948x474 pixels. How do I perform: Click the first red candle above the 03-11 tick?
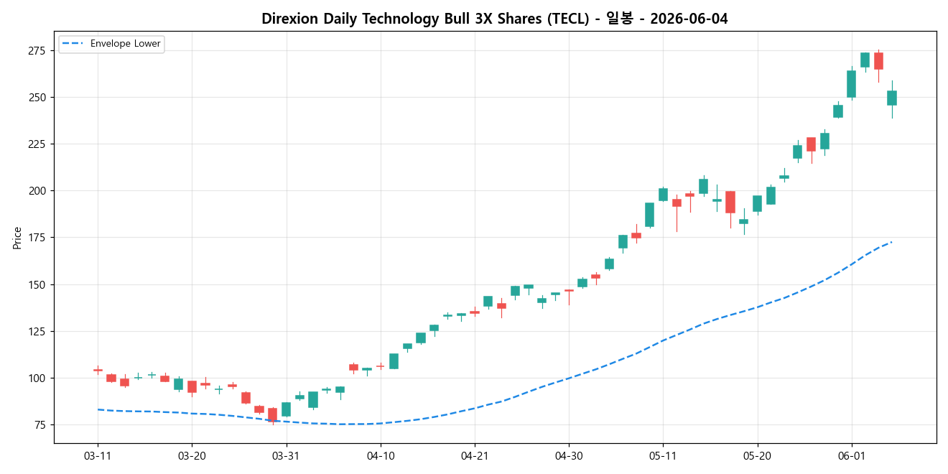(98, 370)
